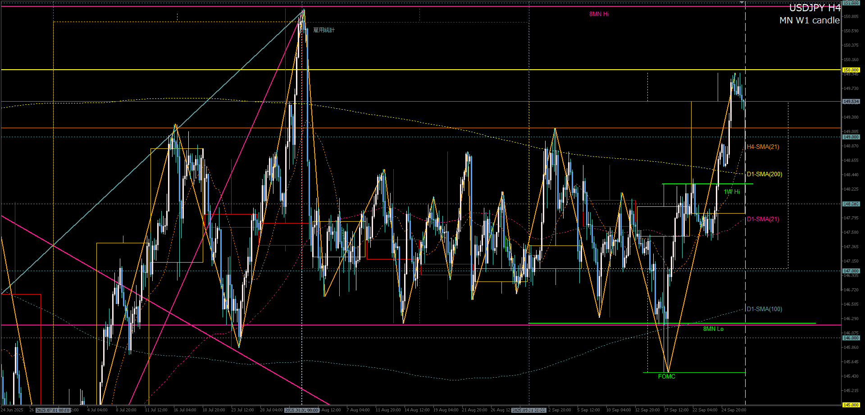The height and width of the screenshot is (415, 865).
Task: Click the D1-SMA(200) indicator label
Action: [764, 174]
